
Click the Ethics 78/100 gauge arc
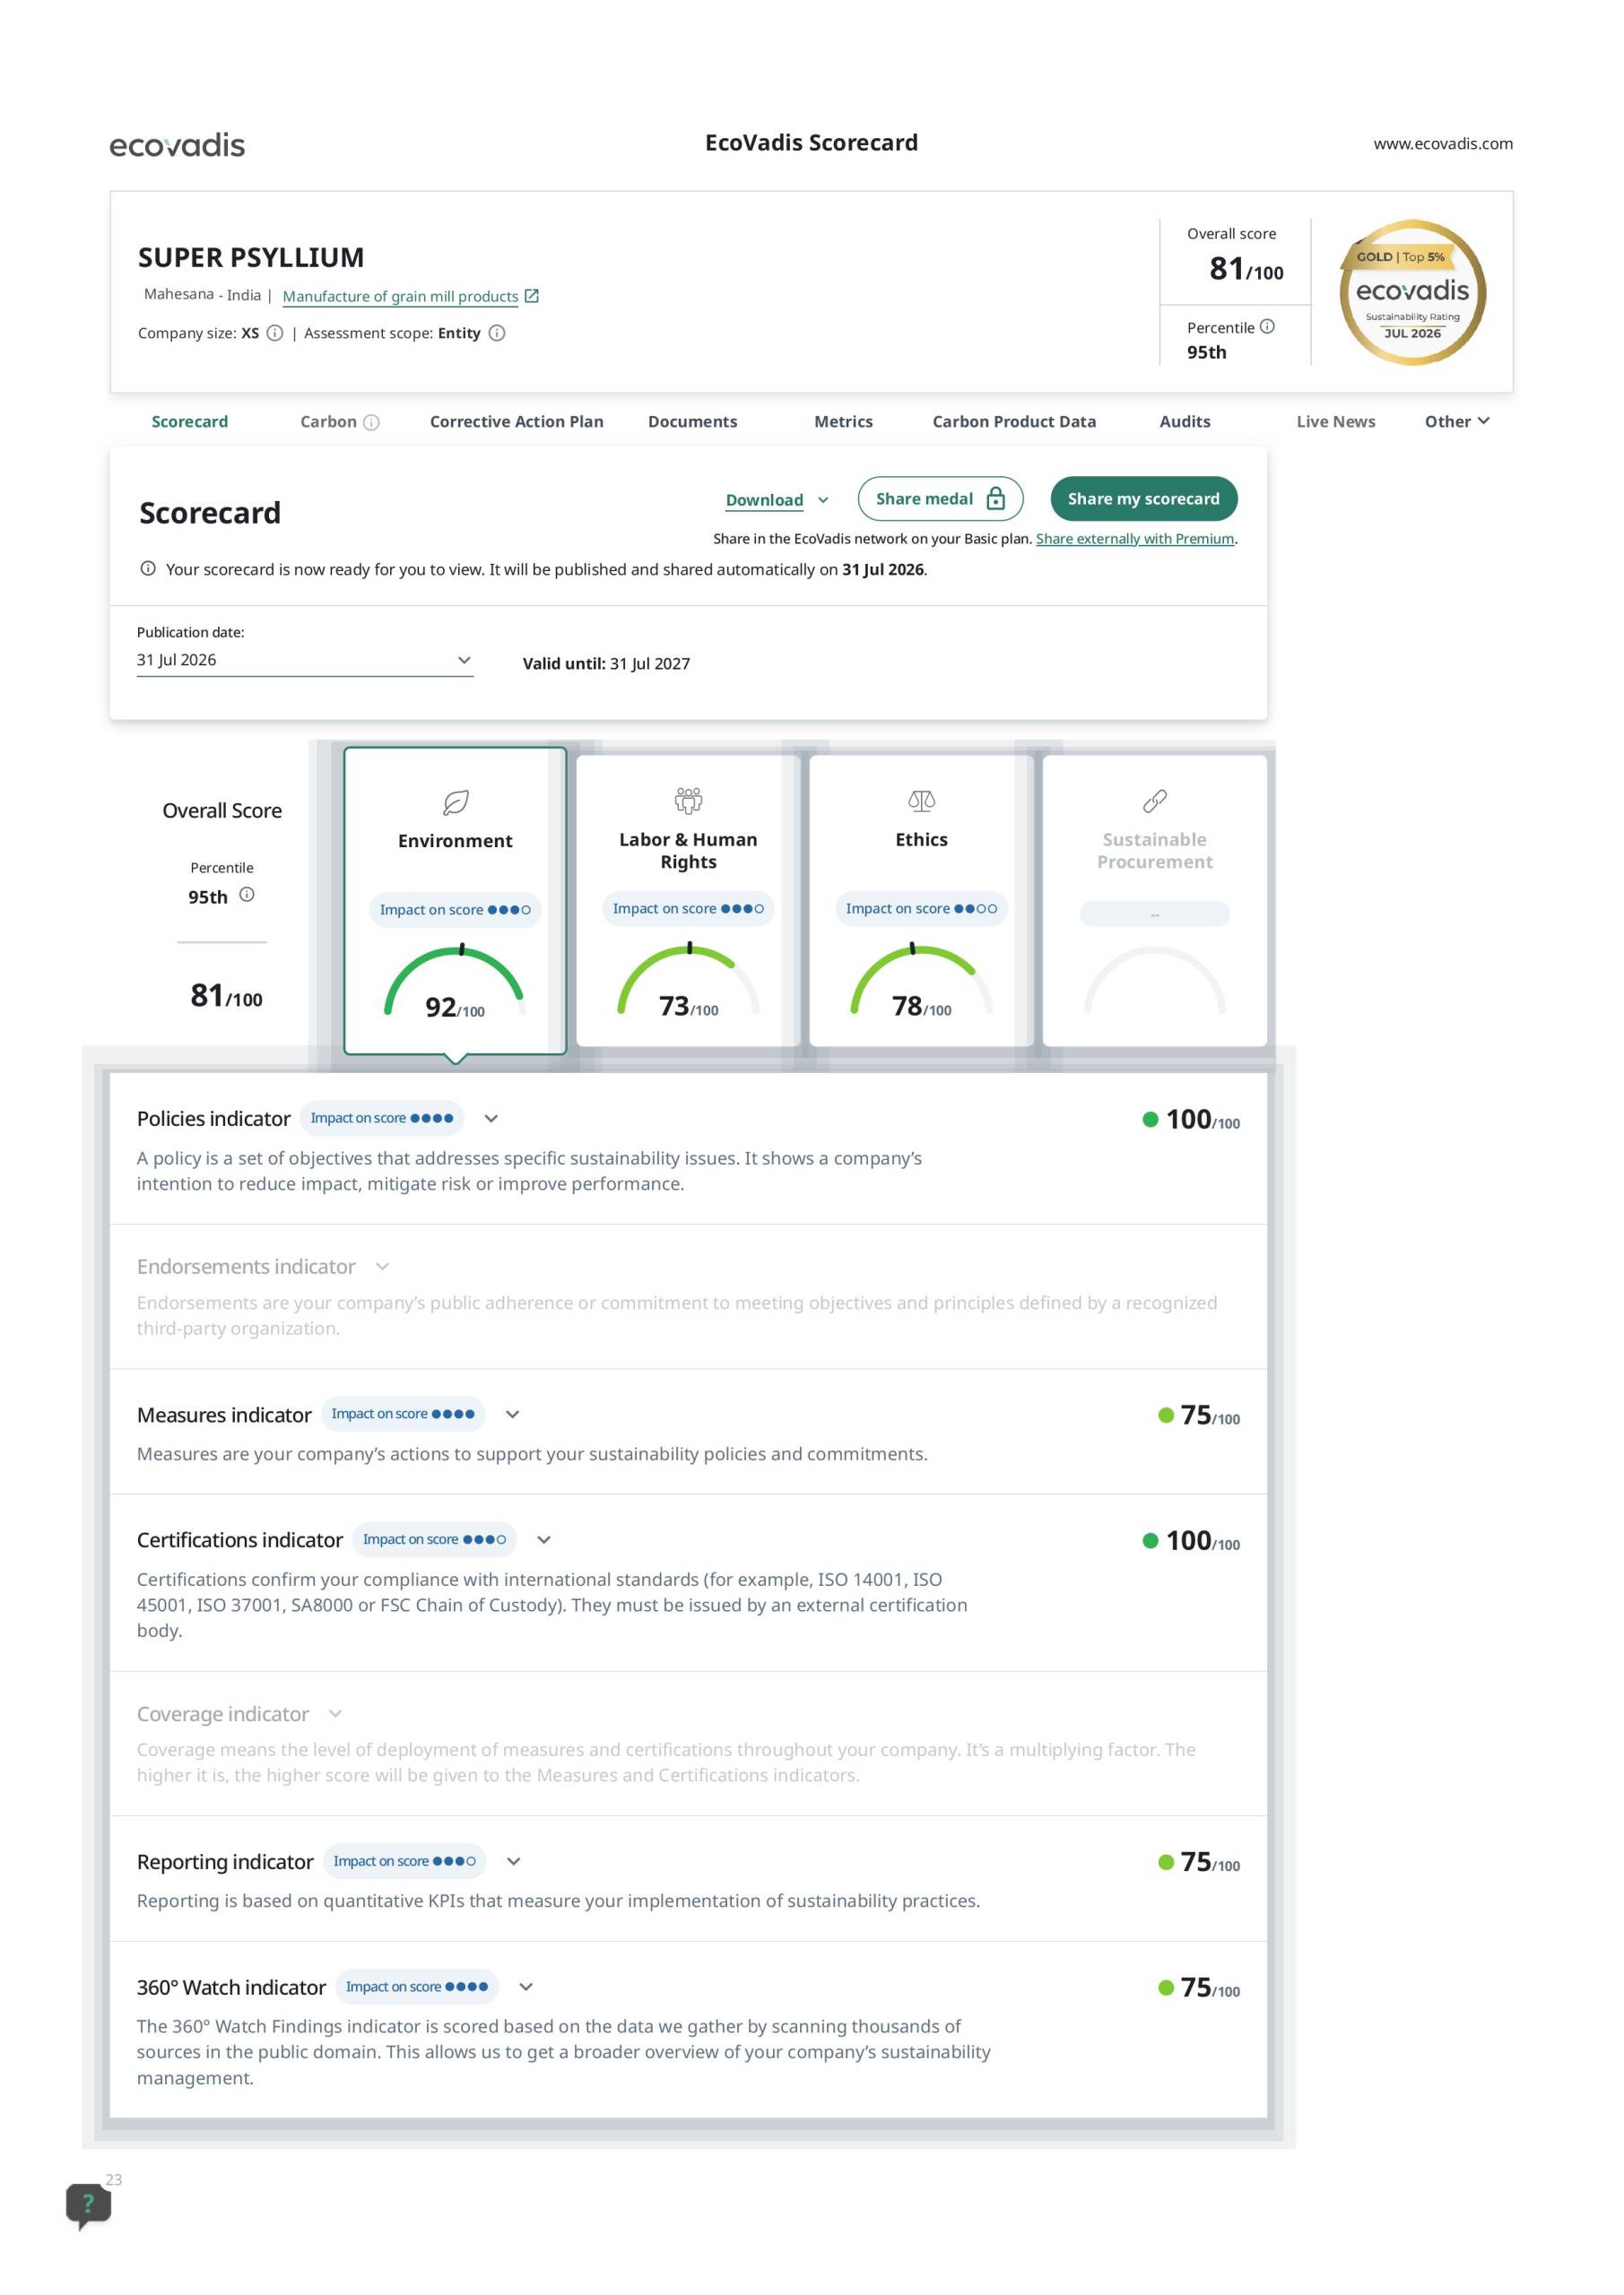[921, 979]
